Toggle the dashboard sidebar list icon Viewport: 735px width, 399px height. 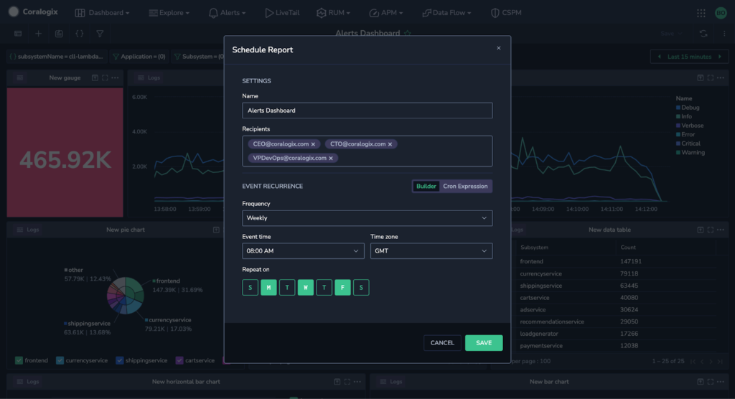click(18, 34)
